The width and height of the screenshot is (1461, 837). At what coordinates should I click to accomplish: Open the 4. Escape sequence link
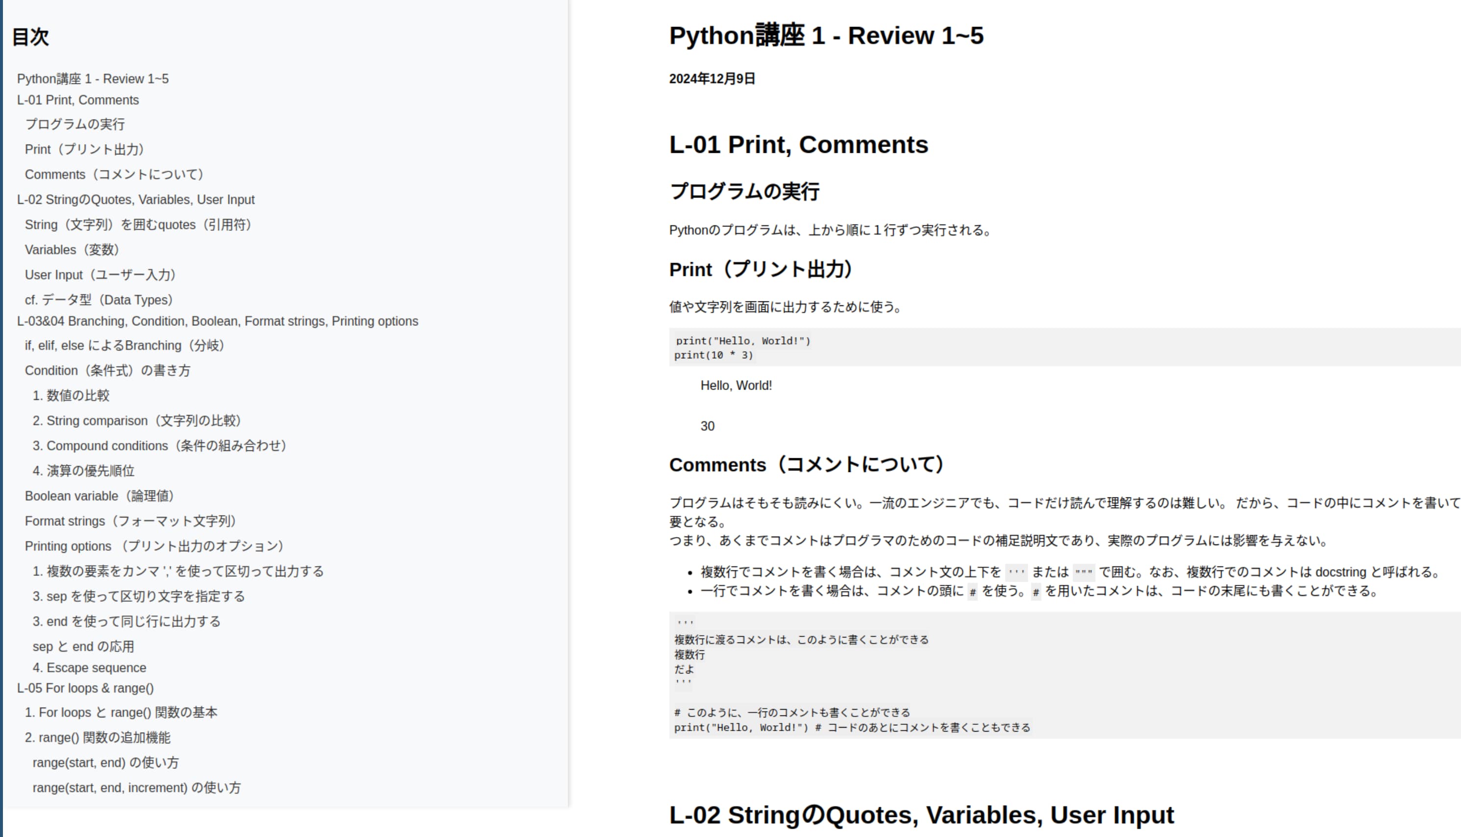point(89,667)
